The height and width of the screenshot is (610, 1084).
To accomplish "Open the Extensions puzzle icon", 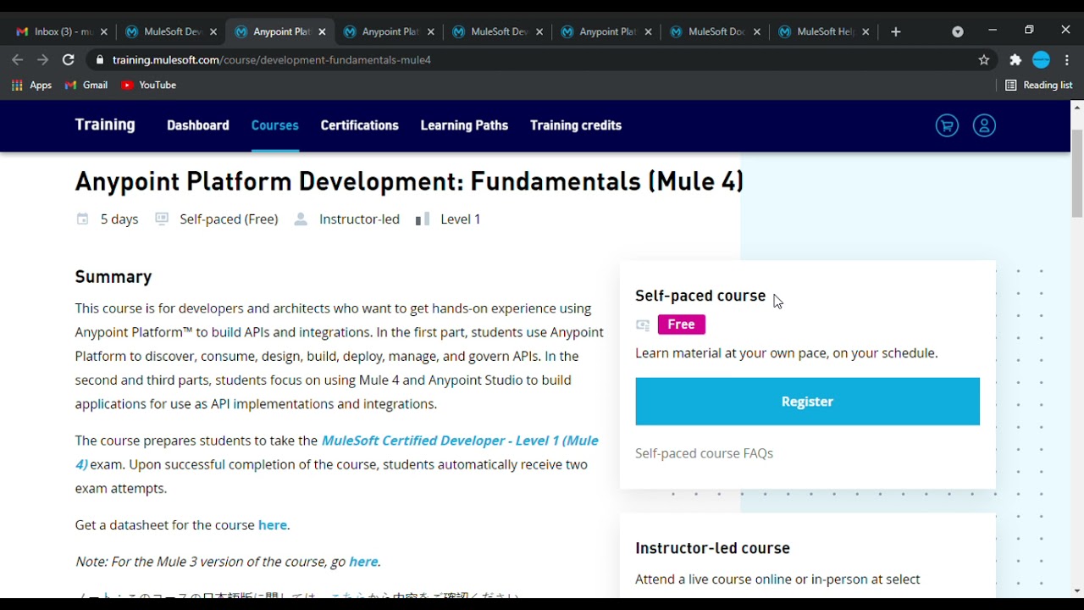I will coord(1015,60).
